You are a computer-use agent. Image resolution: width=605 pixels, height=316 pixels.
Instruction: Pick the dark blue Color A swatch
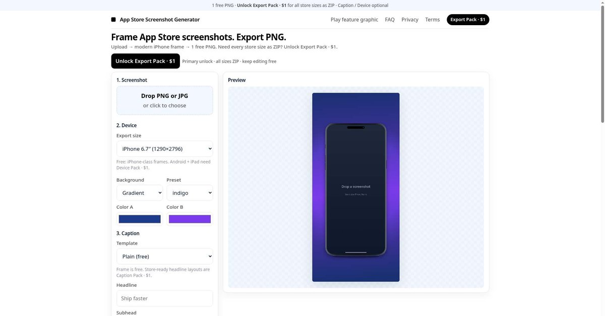tap(140, 219)
